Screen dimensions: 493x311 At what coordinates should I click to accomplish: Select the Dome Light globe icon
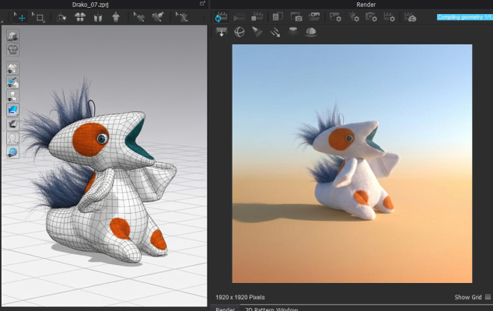(240, 32)
